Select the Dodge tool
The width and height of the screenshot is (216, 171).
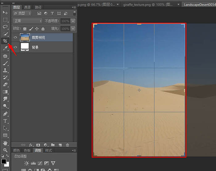coord(5,106)
